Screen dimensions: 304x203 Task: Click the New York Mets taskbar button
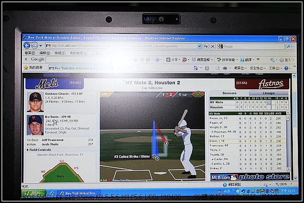pyautogui.click(x=79, y=193)
